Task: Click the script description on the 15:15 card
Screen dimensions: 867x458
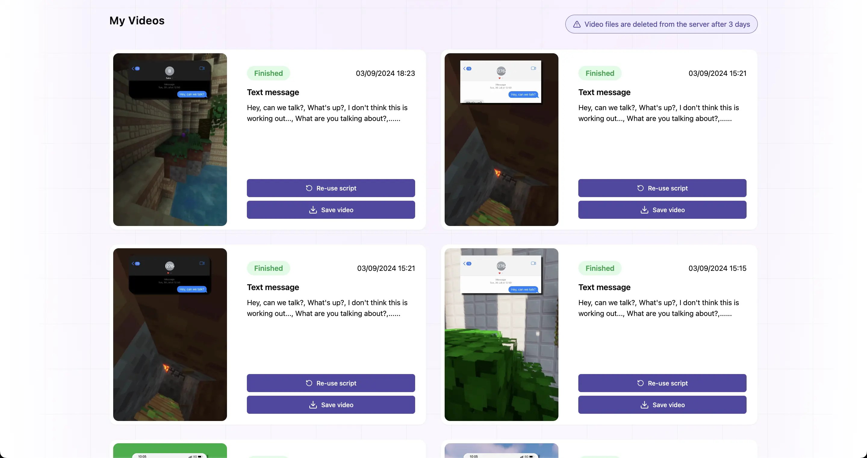Action: (x=659, y=308)
